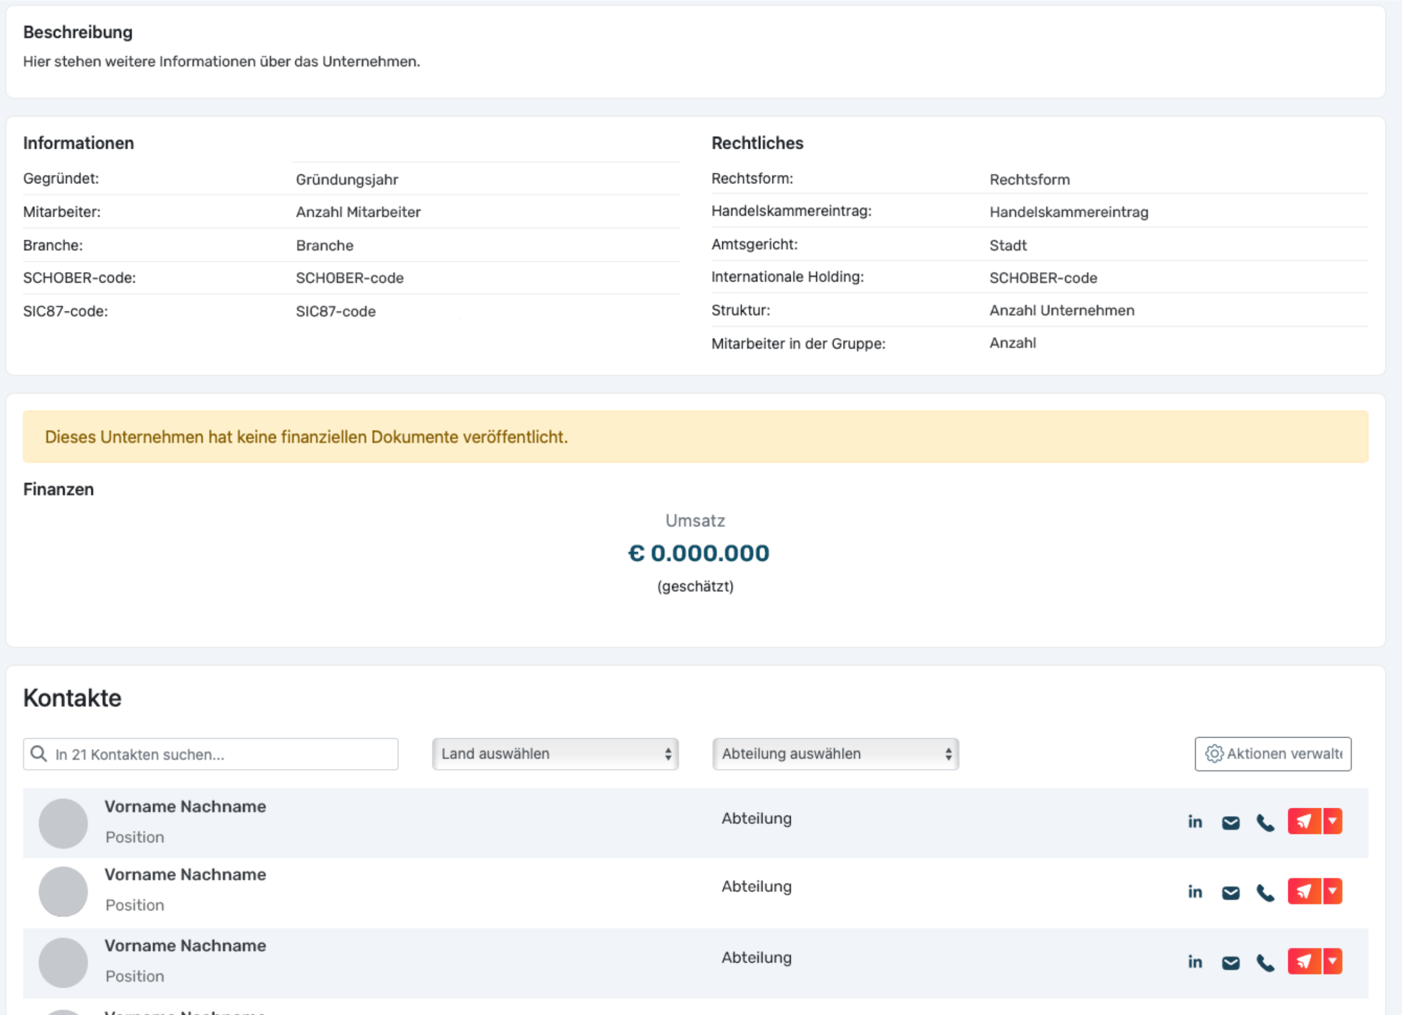Image resolution: width=1402 pixels, height=1015 pixels.
Task: Click email icon in third contact row
Action: tap(1230, 963)
